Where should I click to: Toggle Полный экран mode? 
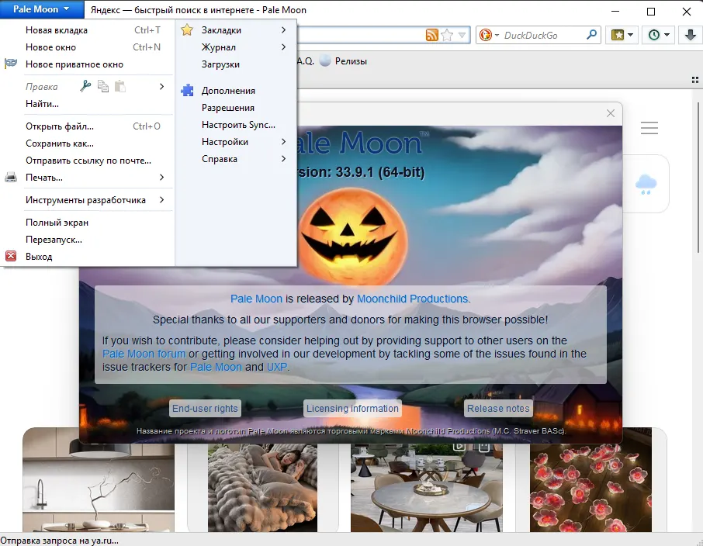click(x=57, y=223)
